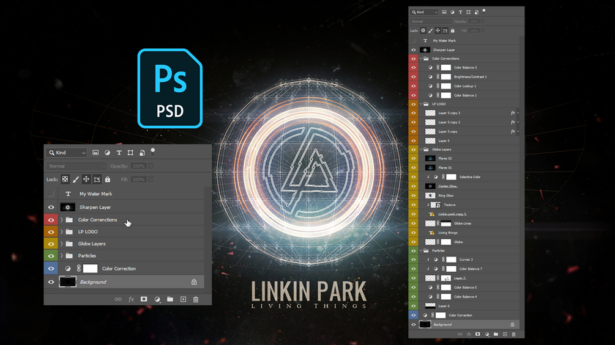The height and width of the screenshot is (345, 615).
Task: Hide Background layer in left panel
Action: point(51,281)
